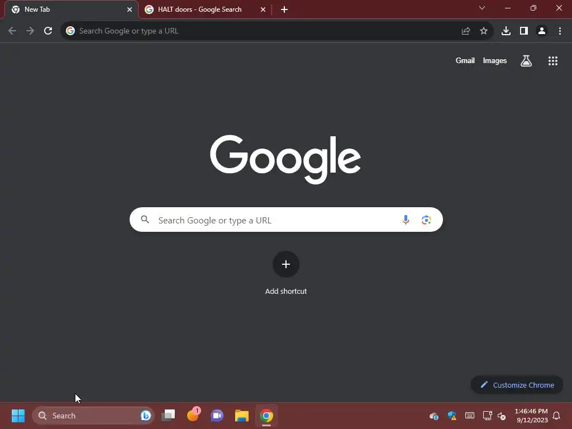This screenshot has width=572, height=429.
Task: Bookmark this tab with star icon
Action: click(484, 31)
